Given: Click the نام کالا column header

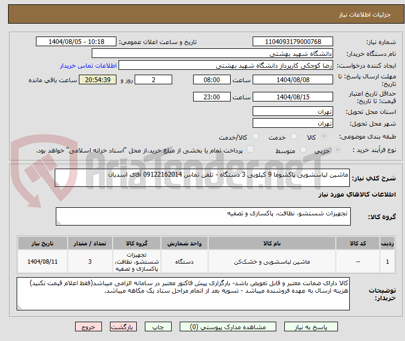Looking at the screenshot, I should point(272,243).
